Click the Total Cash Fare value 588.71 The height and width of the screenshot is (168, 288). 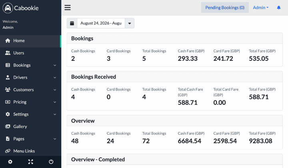(x=188, y=102)
